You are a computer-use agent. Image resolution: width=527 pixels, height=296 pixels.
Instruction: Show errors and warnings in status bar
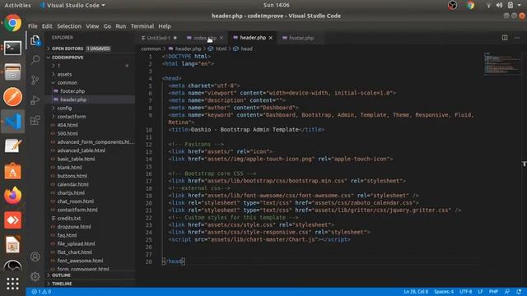pos(41,292)
